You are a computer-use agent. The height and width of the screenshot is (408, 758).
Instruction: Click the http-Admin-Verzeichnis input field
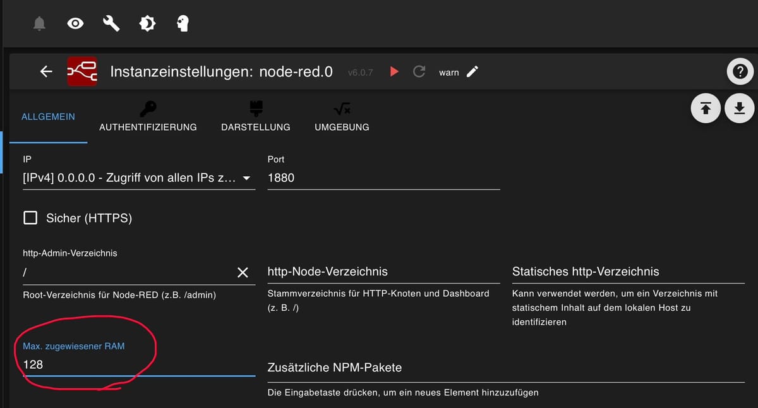(x=128, y=272)
